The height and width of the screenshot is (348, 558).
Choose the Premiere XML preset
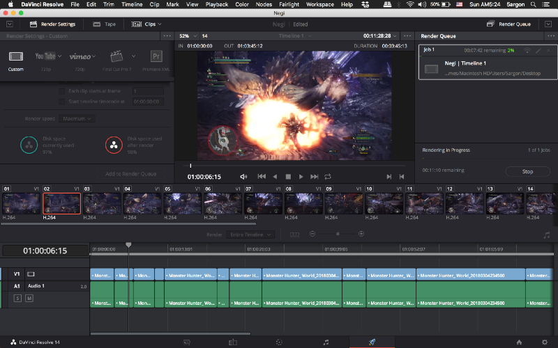click(156, 56)
